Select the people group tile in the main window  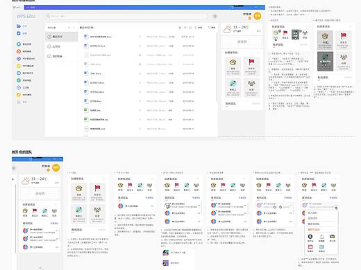click(x=251, y=87)
